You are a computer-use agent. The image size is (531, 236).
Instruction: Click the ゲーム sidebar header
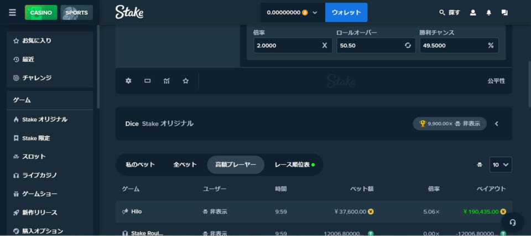50,100
